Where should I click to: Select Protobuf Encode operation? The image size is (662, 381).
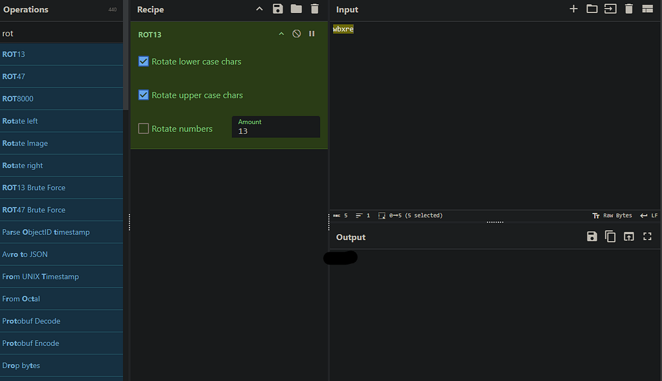[x=61, y=343]
